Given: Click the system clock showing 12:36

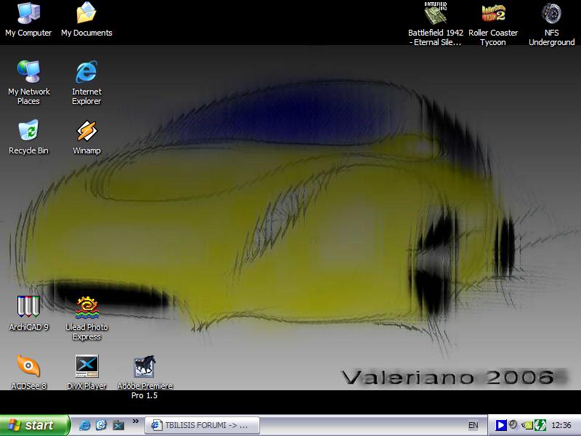Looking at the screenshot, I should point(561,425).
